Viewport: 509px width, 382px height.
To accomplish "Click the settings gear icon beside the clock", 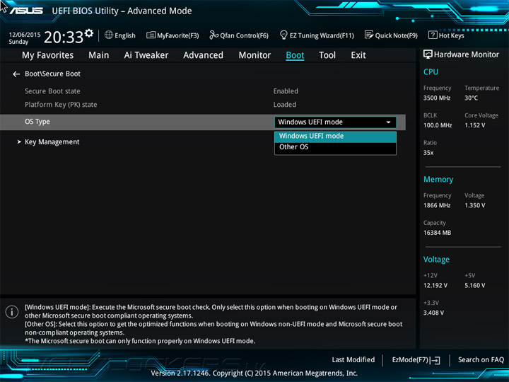I will click(88, 33).
